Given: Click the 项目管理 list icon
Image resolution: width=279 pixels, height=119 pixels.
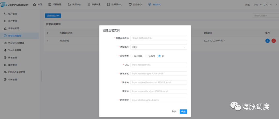Looking at the screenshot, I should (50, 5).
